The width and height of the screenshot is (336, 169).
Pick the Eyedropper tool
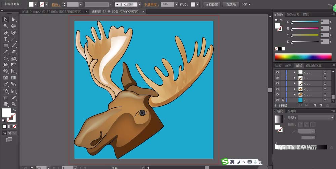[x=6, y=84]
